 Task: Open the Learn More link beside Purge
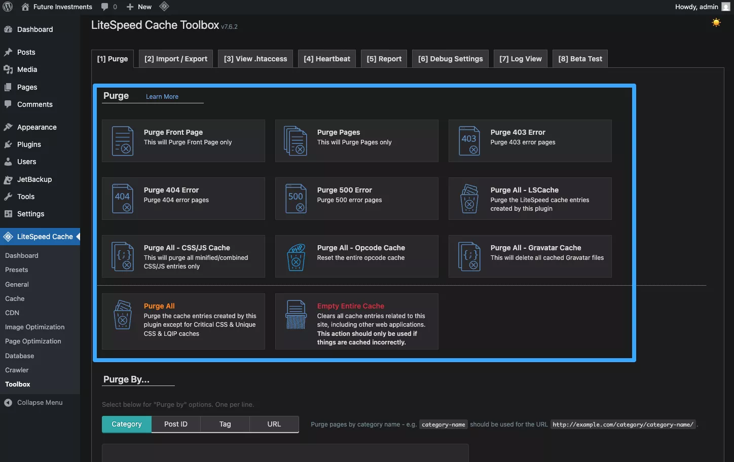point(162,97)
